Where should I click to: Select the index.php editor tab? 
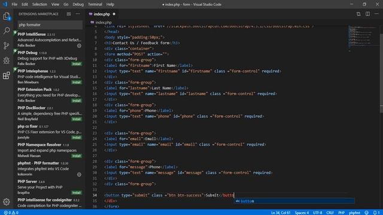102,14
